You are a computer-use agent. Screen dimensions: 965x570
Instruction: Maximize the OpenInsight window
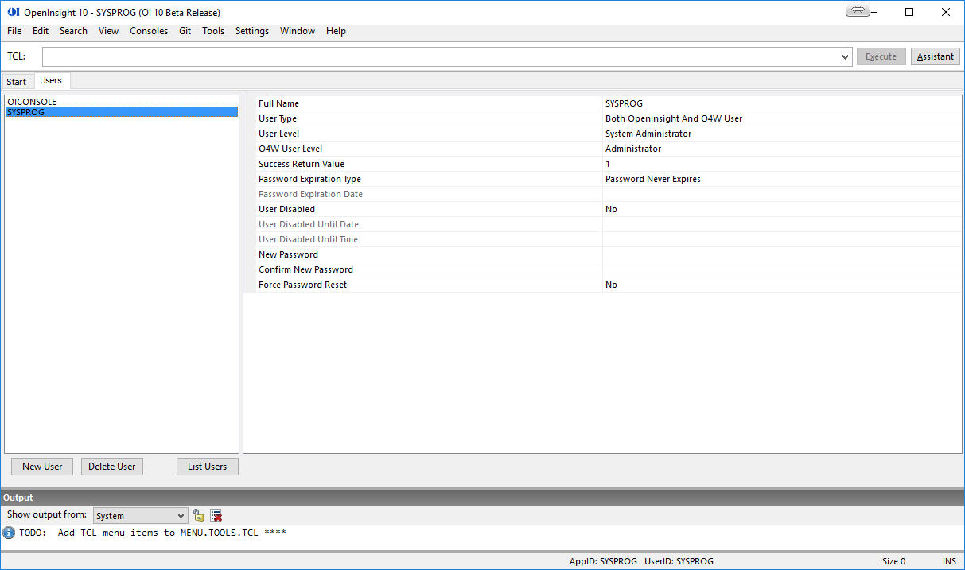tap(909, 12)
